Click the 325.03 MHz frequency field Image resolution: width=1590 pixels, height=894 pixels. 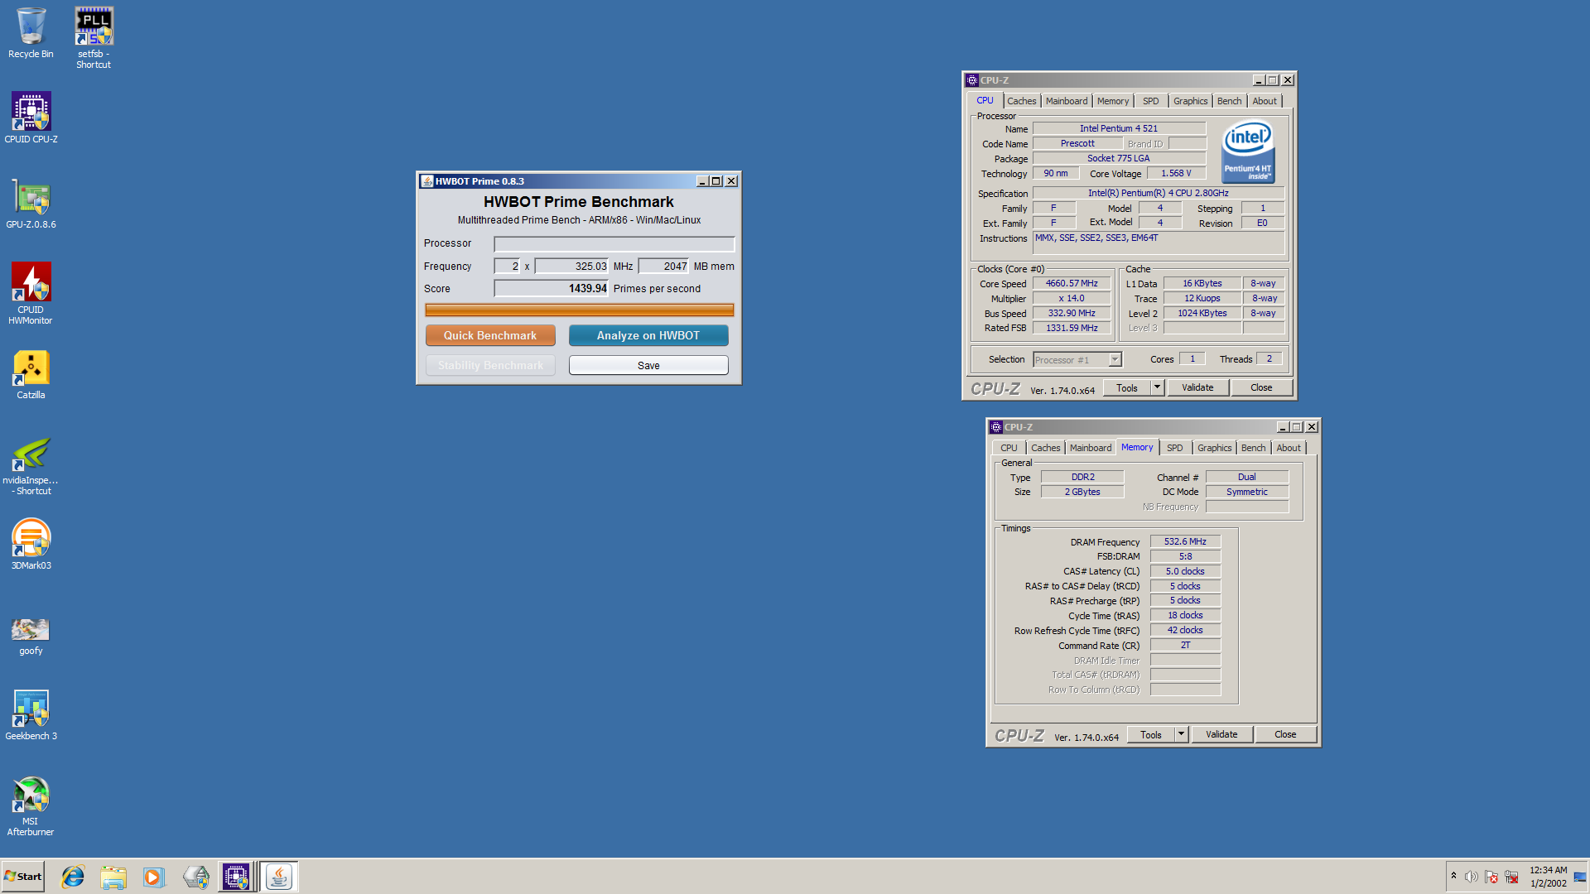point(571,266)
